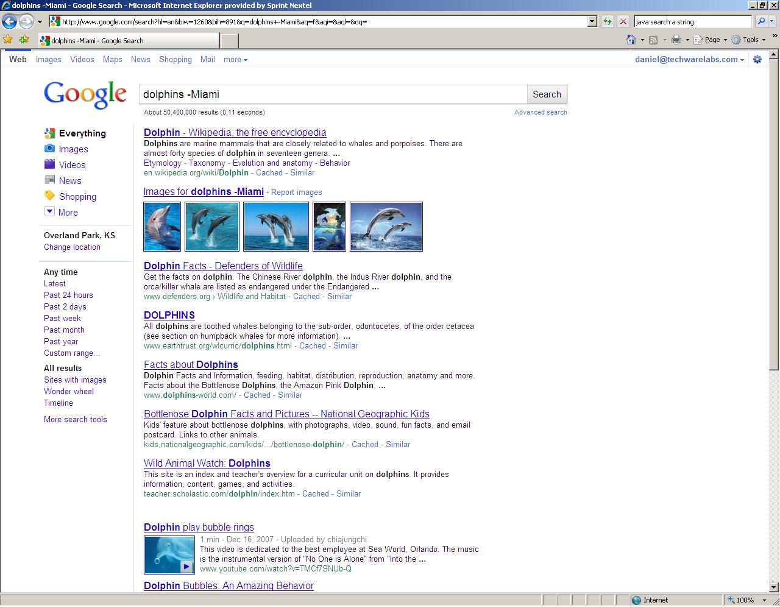The image size is (780, 608).
Task: Open the Print options dropdown arrow
Action: click(687, 40)
